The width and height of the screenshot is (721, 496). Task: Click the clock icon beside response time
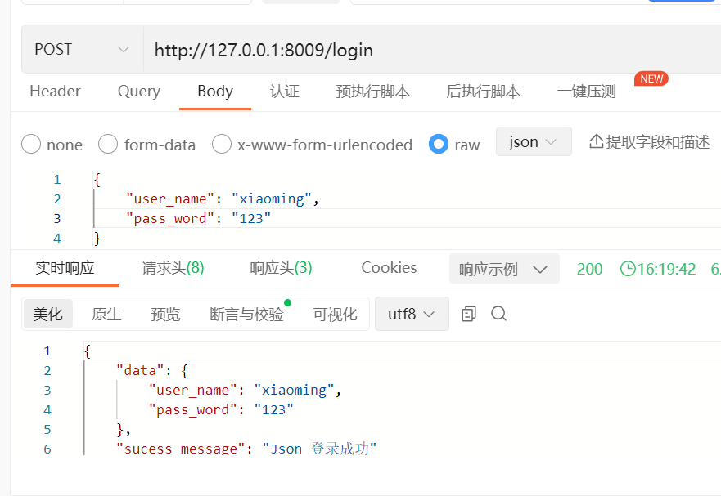[628, 269]
